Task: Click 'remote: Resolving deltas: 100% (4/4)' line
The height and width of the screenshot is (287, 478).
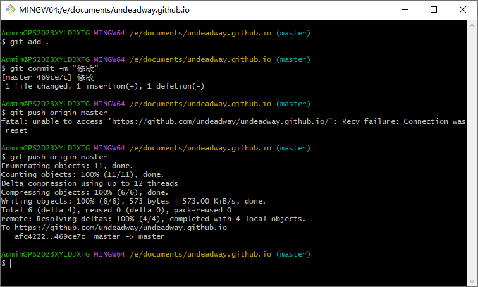Action: point(153,219)
